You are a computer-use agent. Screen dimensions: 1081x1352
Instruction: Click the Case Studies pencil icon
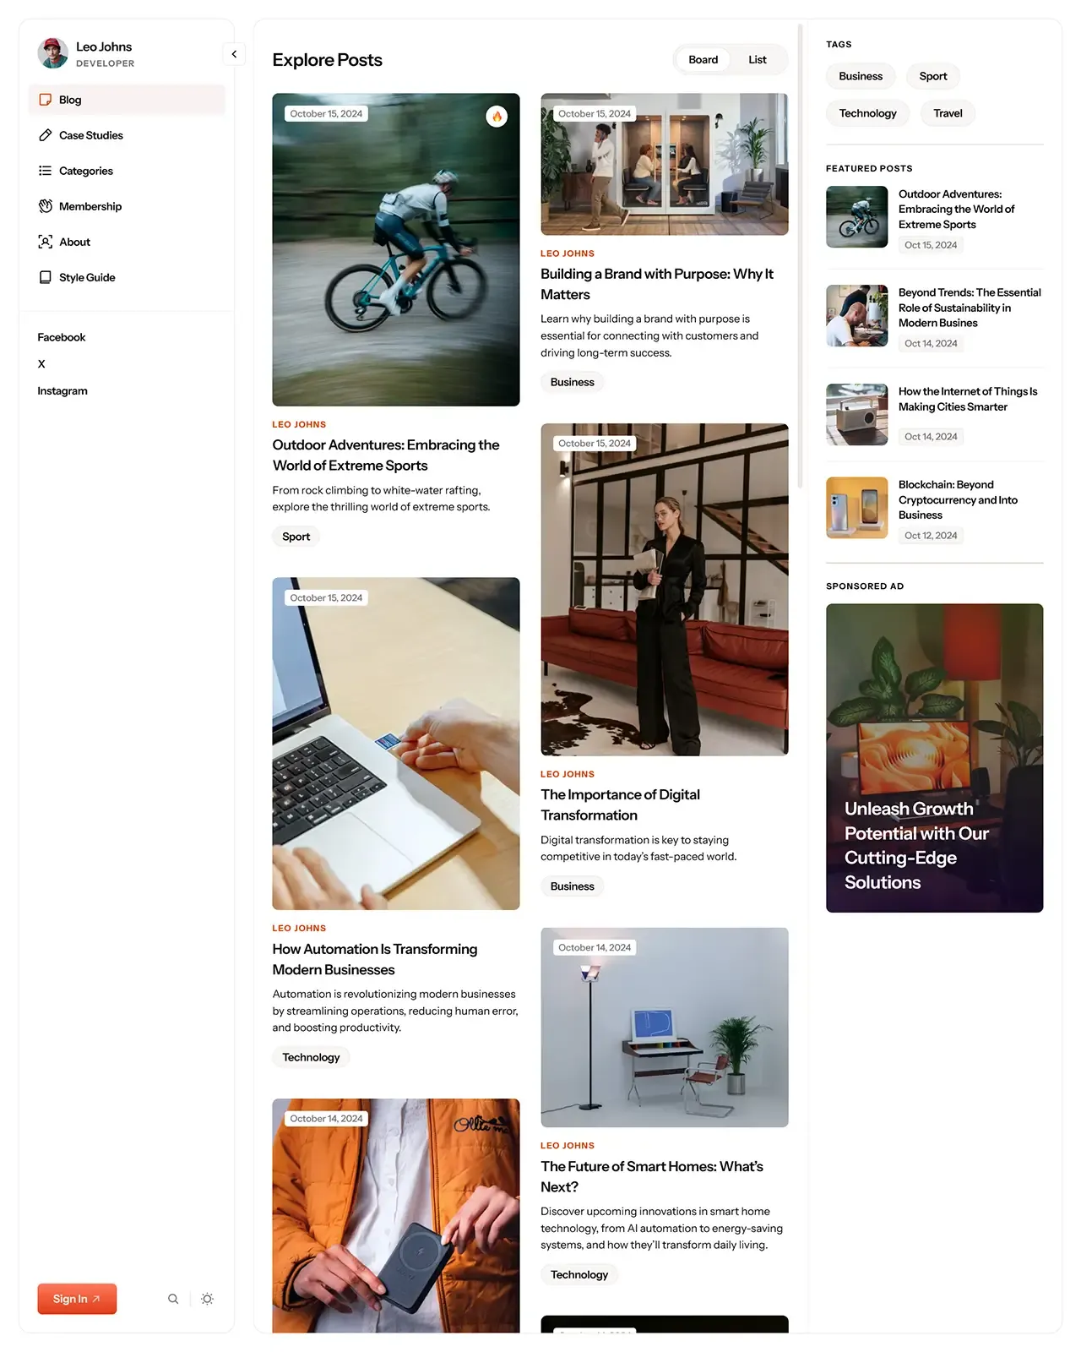click(46, 135)
